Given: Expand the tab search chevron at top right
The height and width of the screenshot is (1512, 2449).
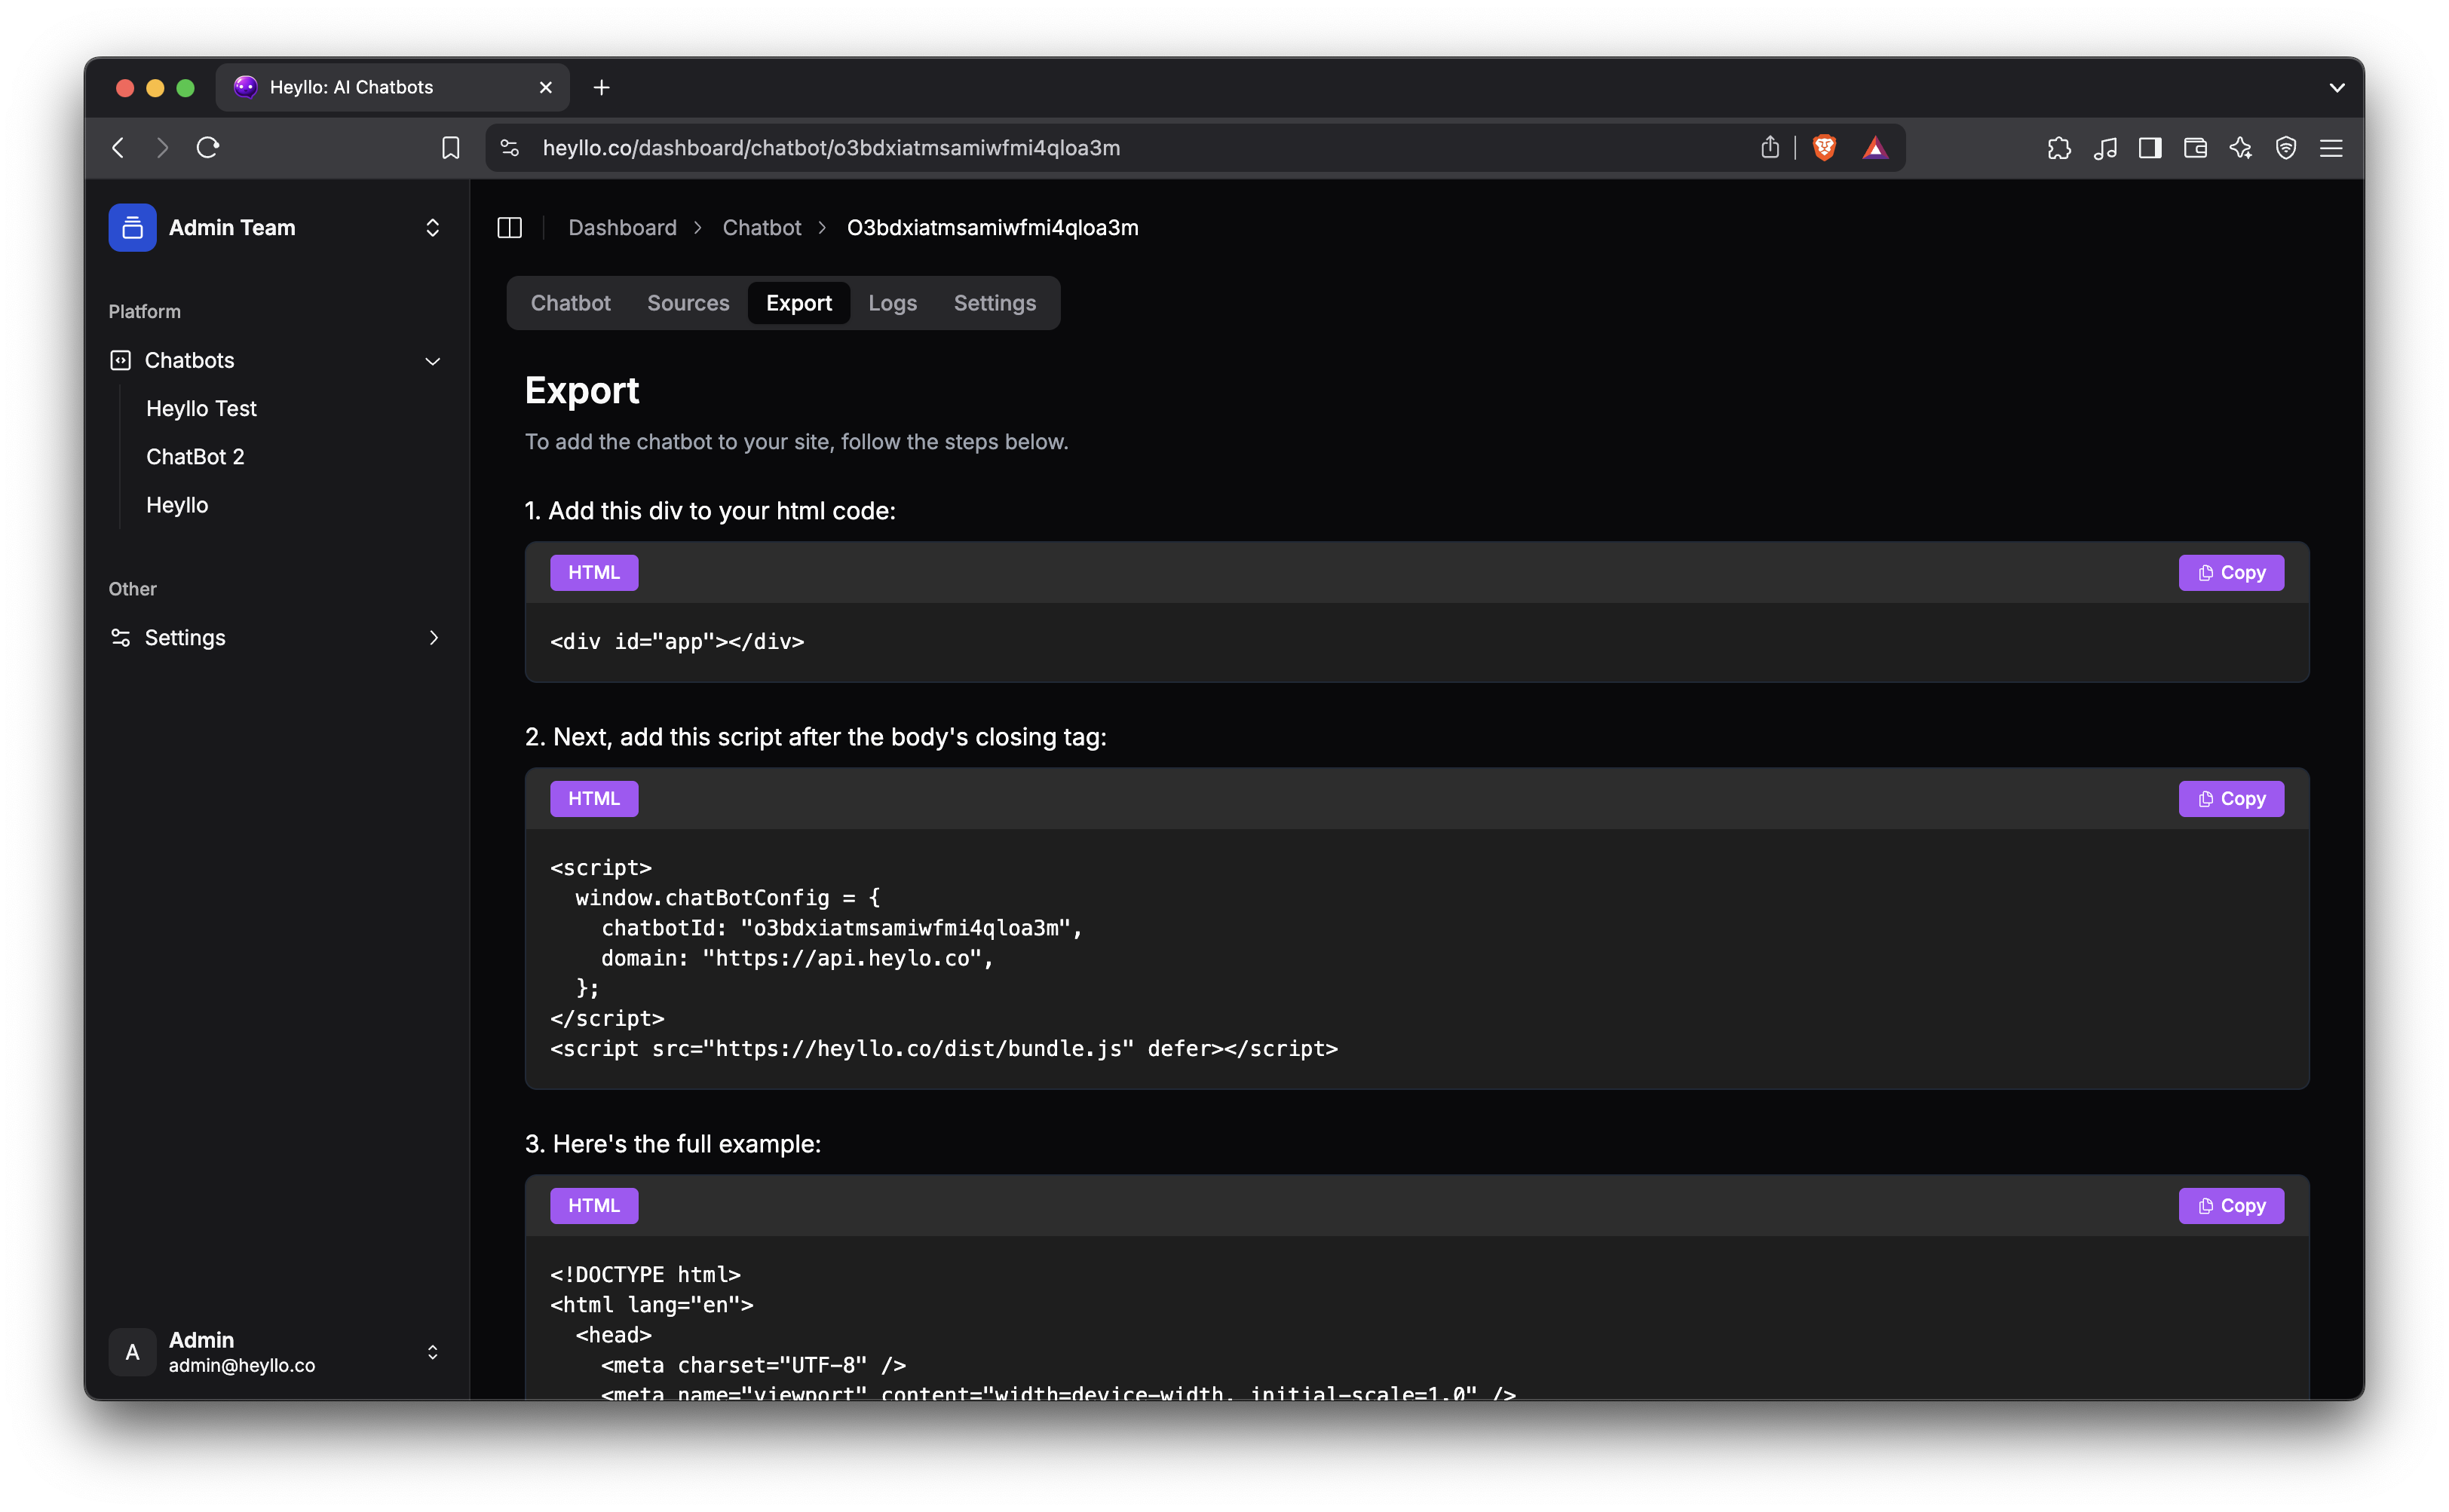Looking at the screenshot, I should [x=2337, y=88].
